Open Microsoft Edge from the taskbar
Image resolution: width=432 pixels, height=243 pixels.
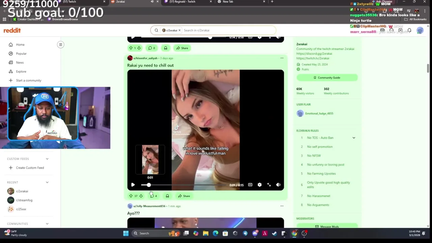tap(215, 233)
